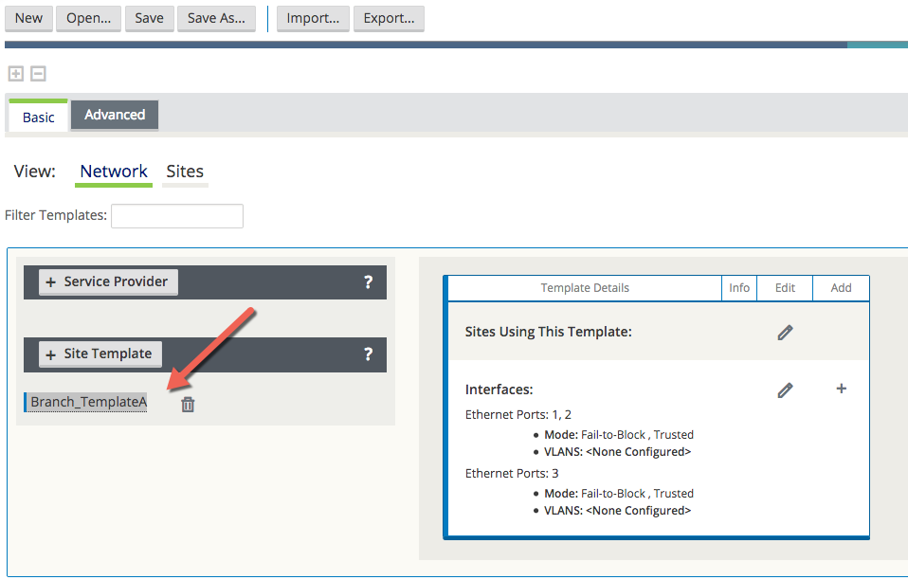This screenshot has height=580, width=908.
Task: Select the Network view
Action: pos(114,172)
